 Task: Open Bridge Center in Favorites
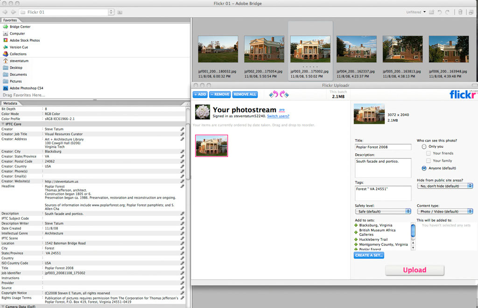pos(20,27)
